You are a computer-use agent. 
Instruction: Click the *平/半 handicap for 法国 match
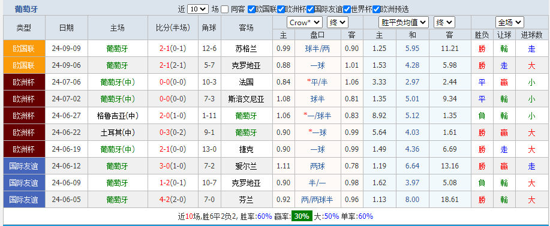(317, 82)
